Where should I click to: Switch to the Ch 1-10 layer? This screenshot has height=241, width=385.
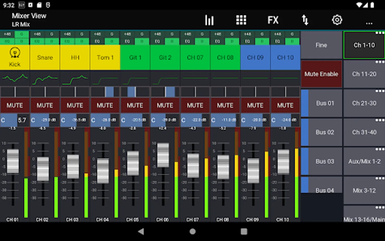pyautogui.click(x=364, y=45)
